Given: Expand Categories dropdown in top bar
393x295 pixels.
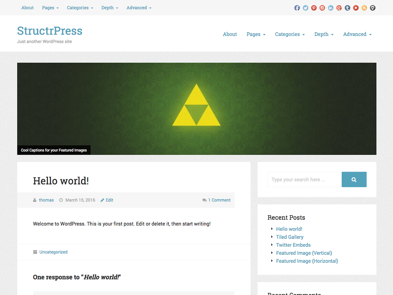Looking at the screenshot, I should tap(80, 8).
